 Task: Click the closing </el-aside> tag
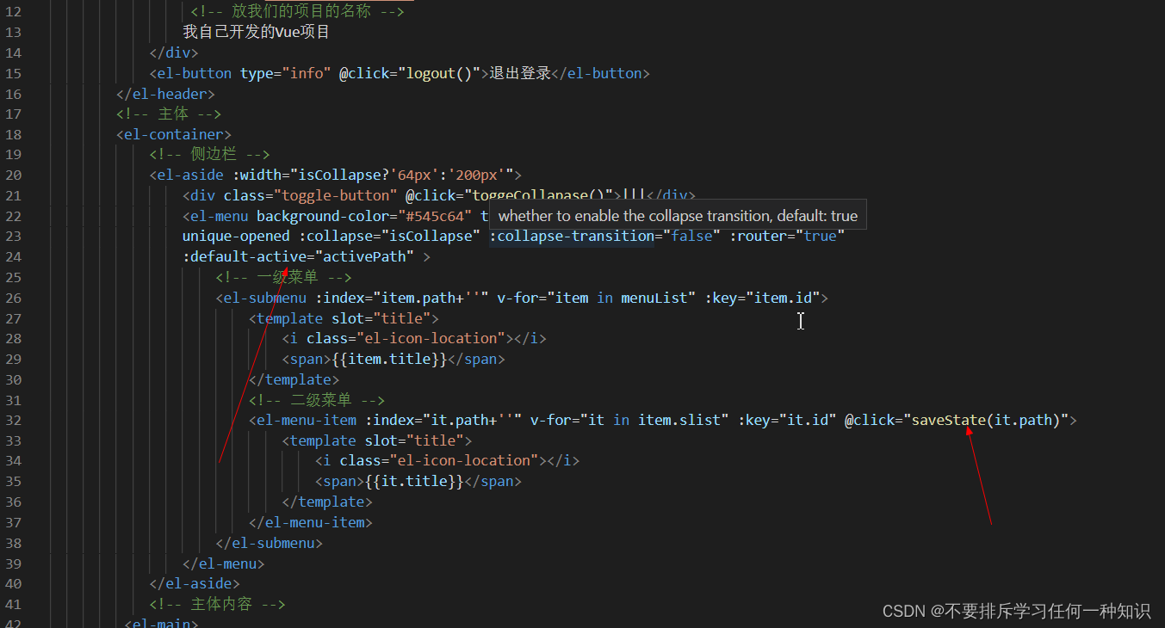pos(195,584)
